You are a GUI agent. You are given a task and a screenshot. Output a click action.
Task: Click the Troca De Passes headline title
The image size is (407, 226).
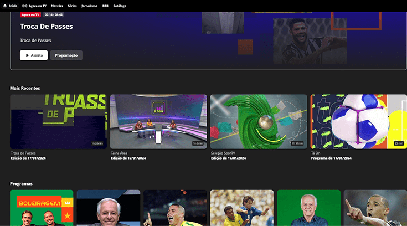pyautogui.click(x=47, y=27)
